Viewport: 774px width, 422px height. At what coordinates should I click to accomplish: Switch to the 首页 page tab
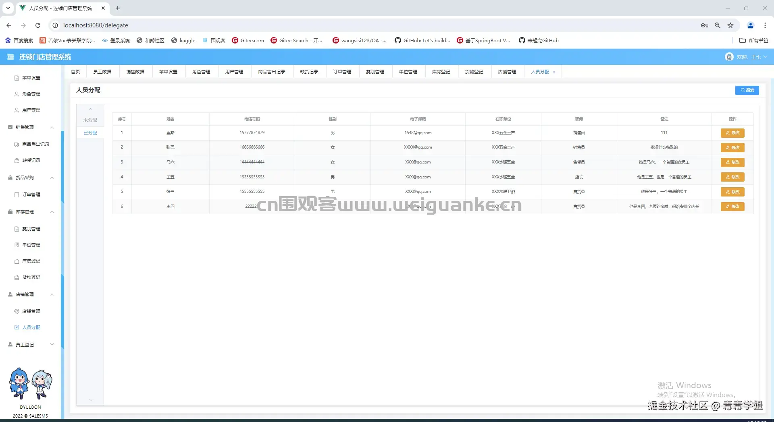[75, 72]
